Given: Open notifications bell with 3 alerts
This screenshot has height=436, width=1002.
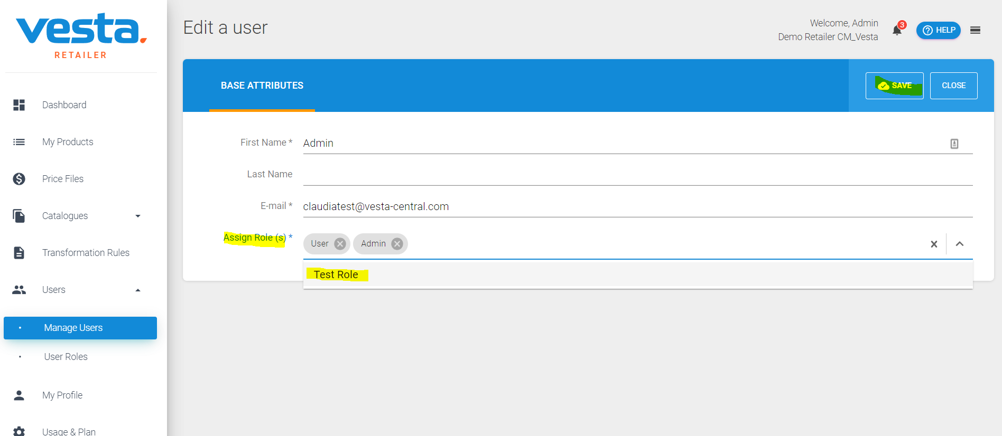Looking at the screenshot, I should click(x=897, y=30).
